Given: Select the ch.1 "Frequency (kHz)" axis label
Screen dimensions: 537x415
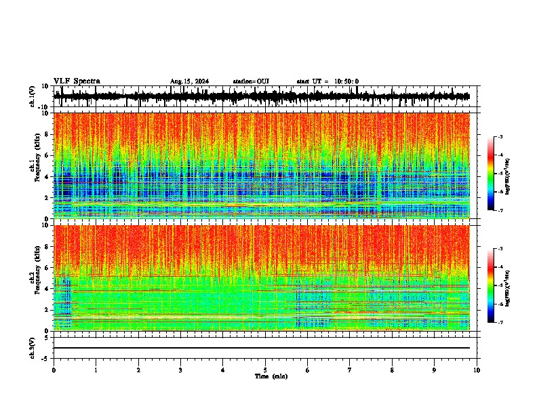Looking at the screenshot, I should click(x=37, y=157).
